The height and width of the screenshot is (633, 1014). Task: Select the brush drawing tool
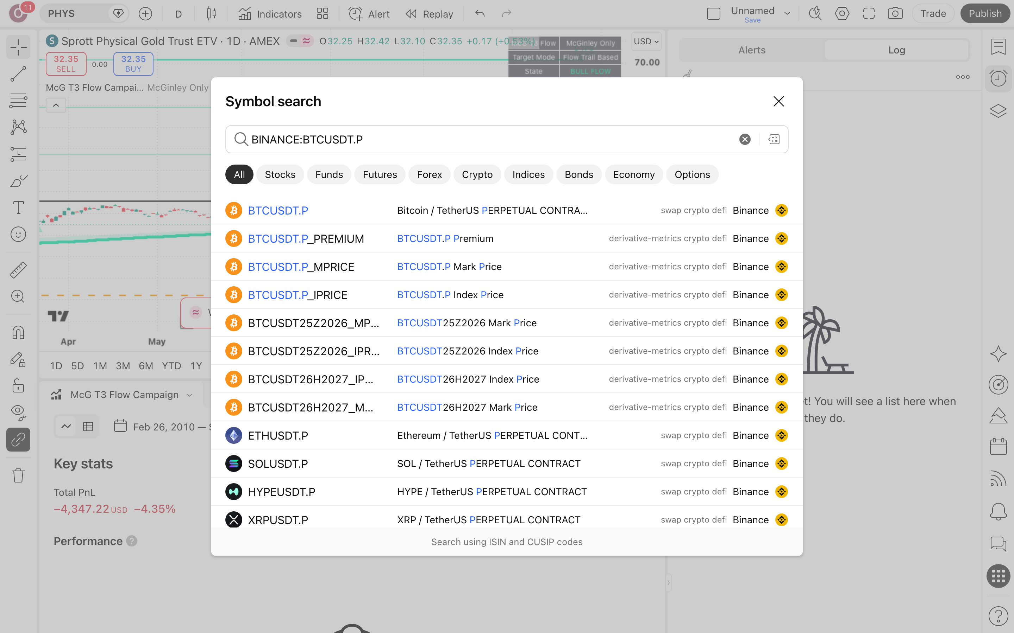coord(18,181)
